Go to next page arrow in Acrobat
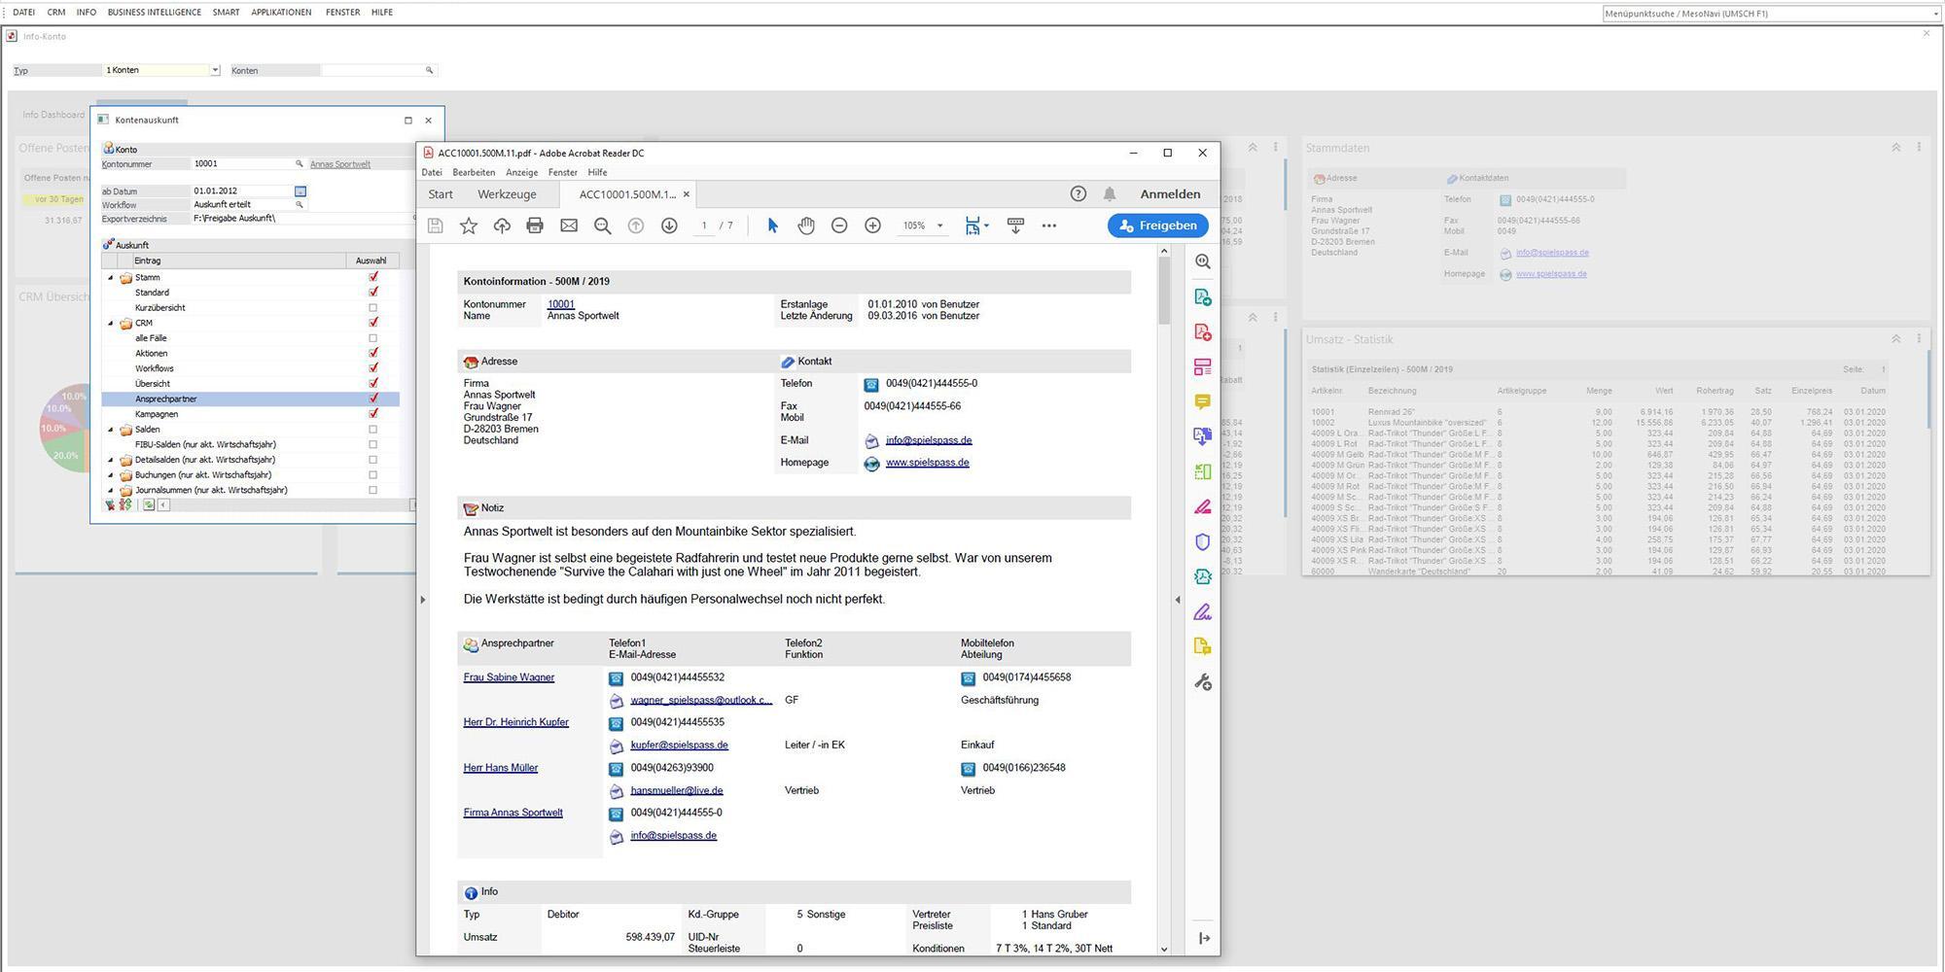The image size is (1945, 972). point(669,226)
